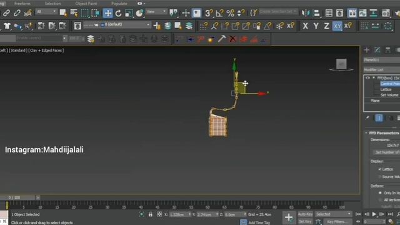Viewport: 400px width, 225px height.
Task: Toggle the 3D Snaps icon
Action: 209,13
